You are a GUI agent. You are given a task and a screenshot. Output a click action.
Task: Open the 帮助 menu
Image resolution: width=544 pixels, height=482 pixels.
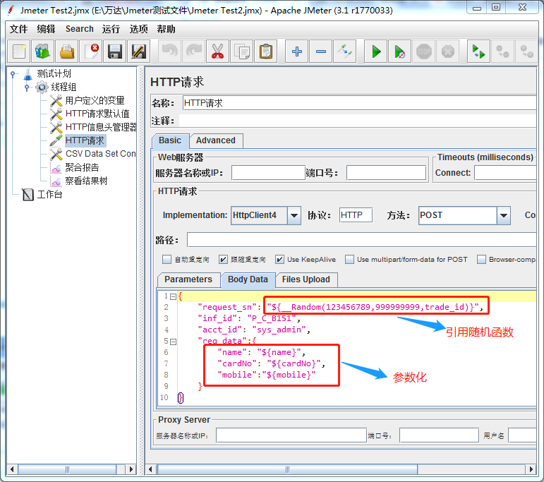click(166, 29)
